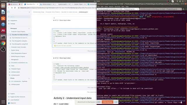The height and width of the screenshot is (105, 187).
Task: Open the Terminal app menu dropdown in top bar
Action: [x=14, y=1]
